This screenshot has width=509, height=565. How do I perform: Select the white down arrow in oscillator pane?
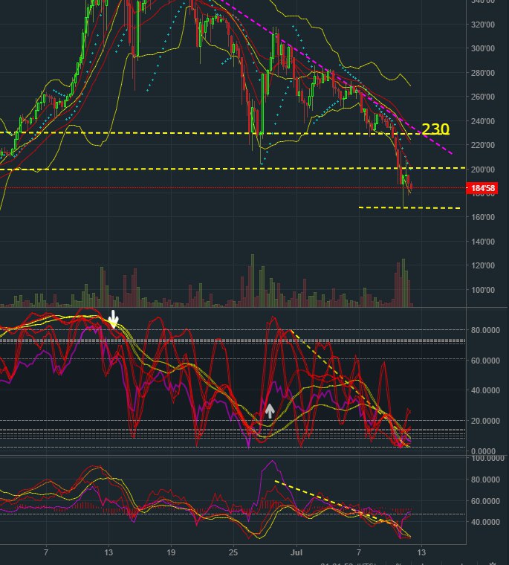[x=114, y=319]
